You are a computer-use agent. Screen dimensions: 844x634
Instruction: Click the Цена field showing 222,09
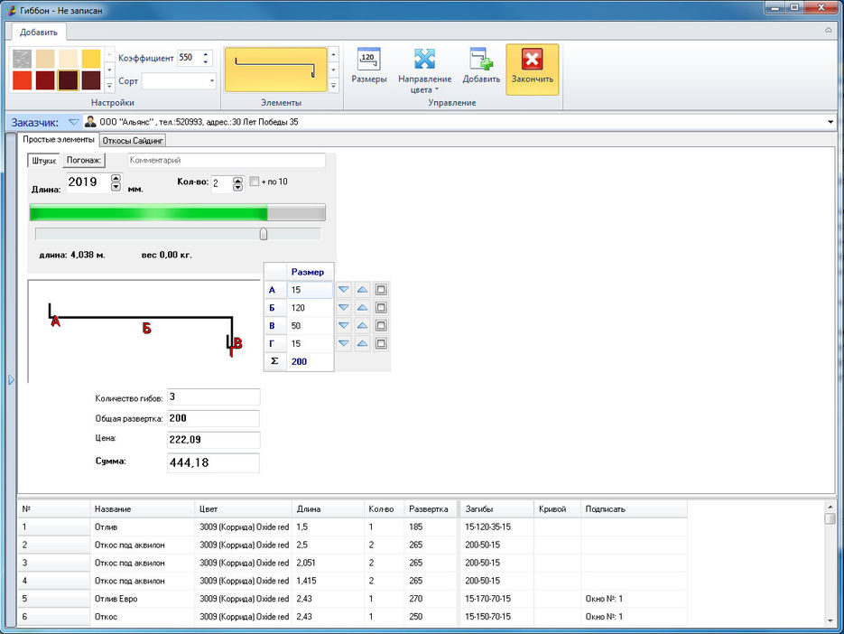213,440
